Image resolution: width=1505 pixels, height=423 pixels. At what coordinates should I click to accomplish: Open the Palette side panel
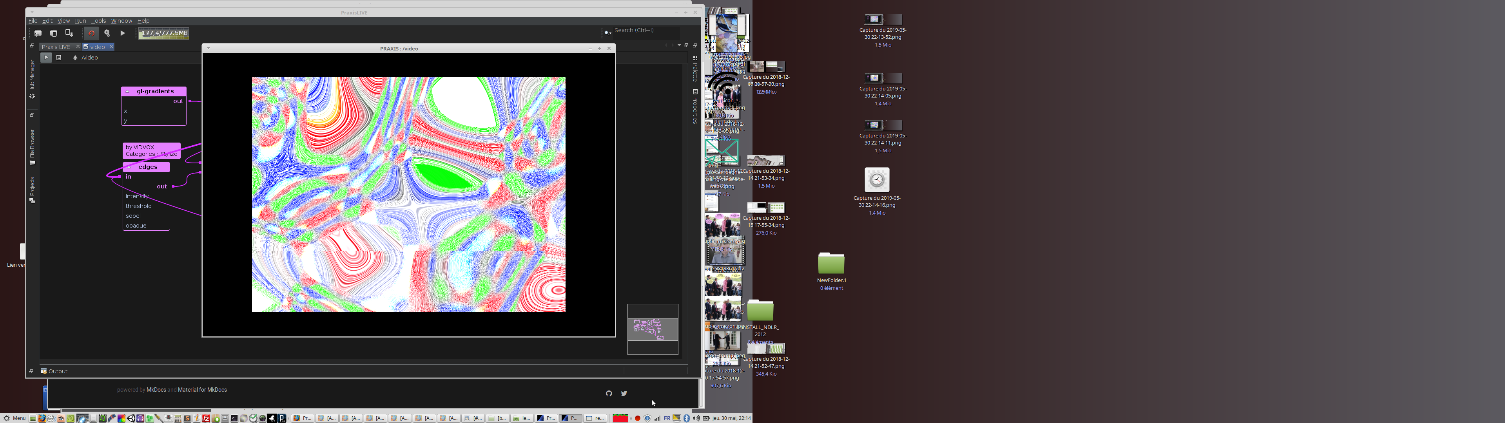[x=694, y=70]
